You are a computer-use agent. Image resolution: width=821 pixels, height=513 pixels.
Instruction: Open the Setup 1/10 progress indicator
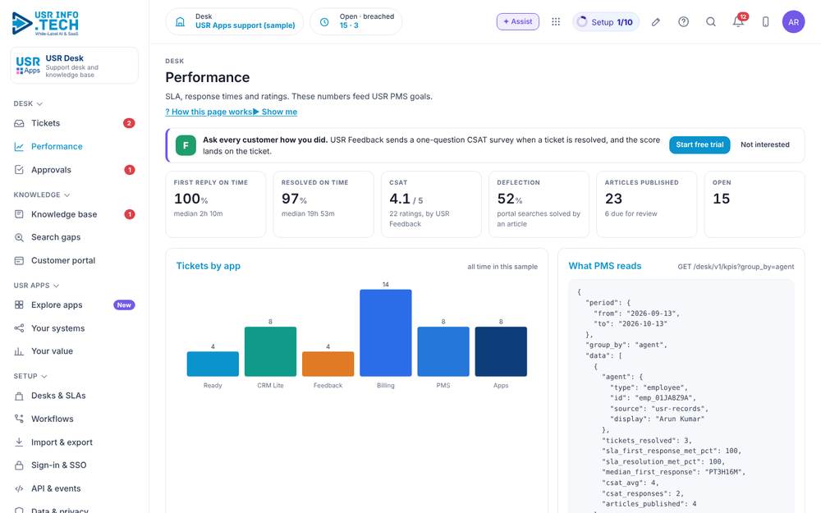click(605, 22)
